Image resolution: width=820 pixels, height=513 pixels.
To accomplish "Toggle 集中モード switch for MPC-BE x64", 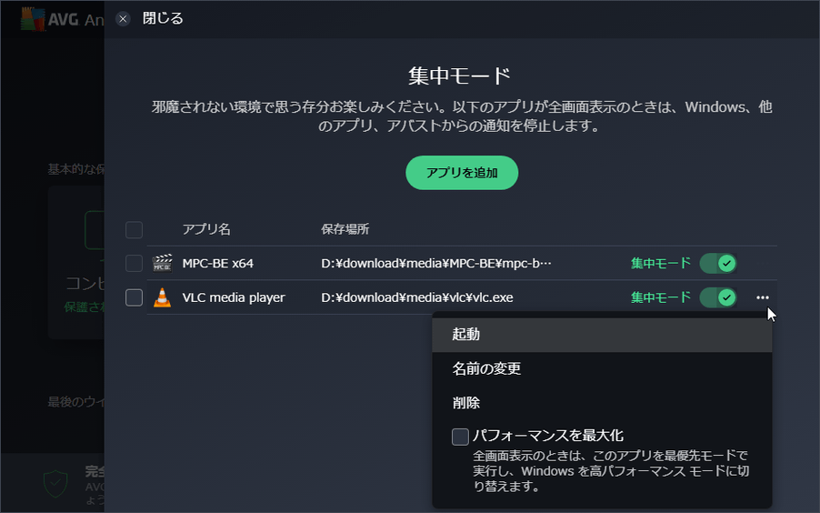I will pyautogui.click(x=718, y=263).
